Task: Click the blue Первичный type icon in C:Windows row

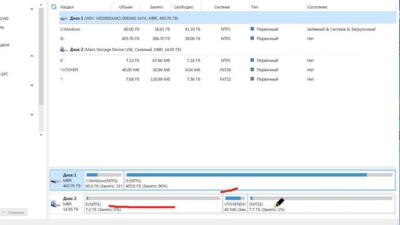Action: (252, 29)
